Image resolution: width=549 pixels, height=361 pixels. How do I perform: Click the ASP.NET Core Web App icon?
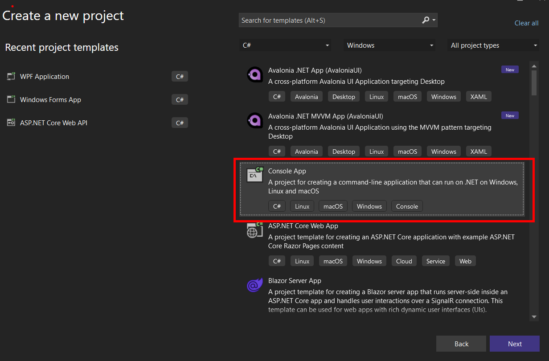(x=255, y=230)
